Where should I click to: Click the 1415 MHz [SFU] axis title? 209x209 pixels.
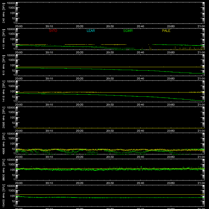(x=4, y=91)
